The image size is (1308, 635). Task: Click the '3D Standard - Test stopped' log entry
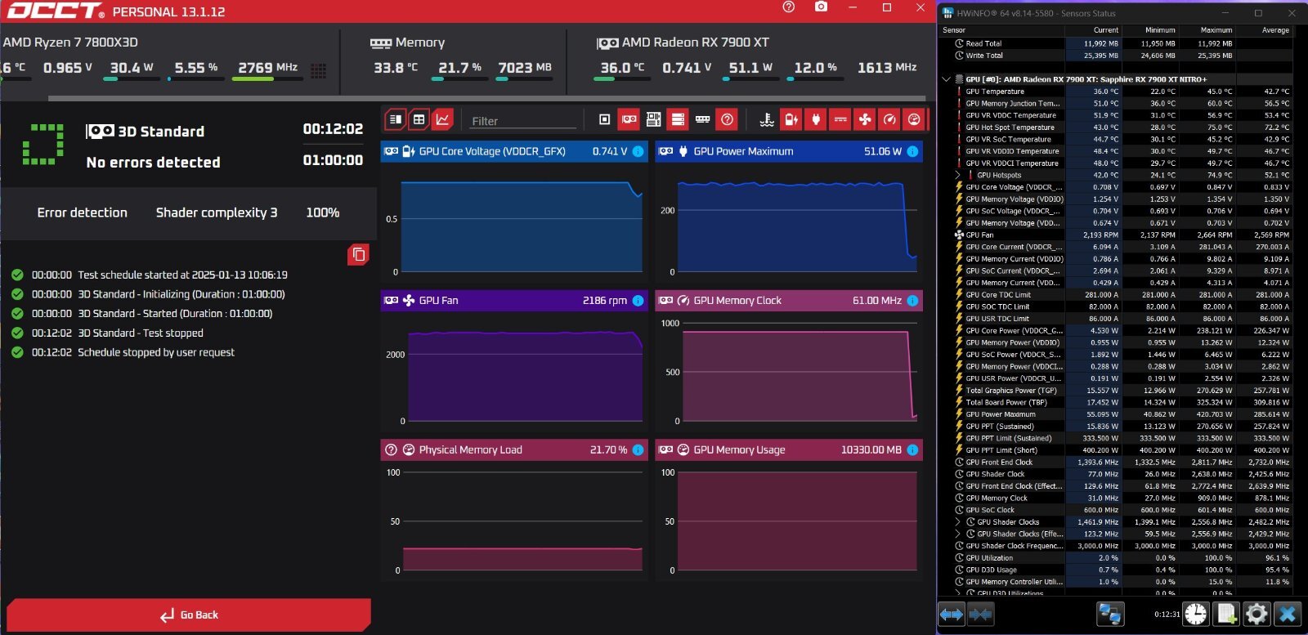pos(141,333)
